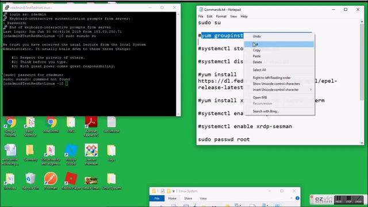The image size is (368, 207).
Task: Switch to Home tab in Explorer
Action: coord(172,198)
